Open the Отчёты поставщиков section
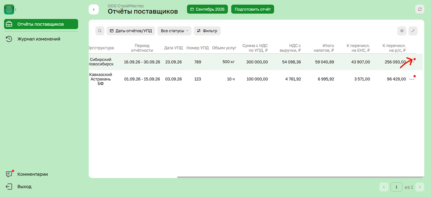The width and height of the screenshot is (431, 197). 41,24
